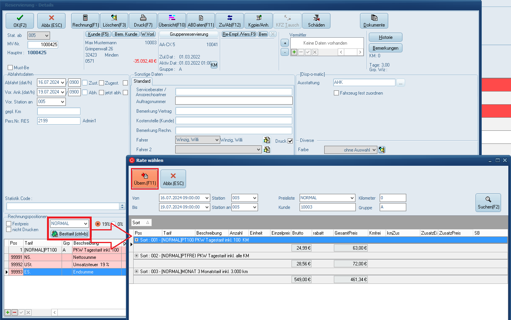Click the Besttarif (ctrl+b) button
The height and width of the screenshot is (320, 511).
click(x=70, y=233)
